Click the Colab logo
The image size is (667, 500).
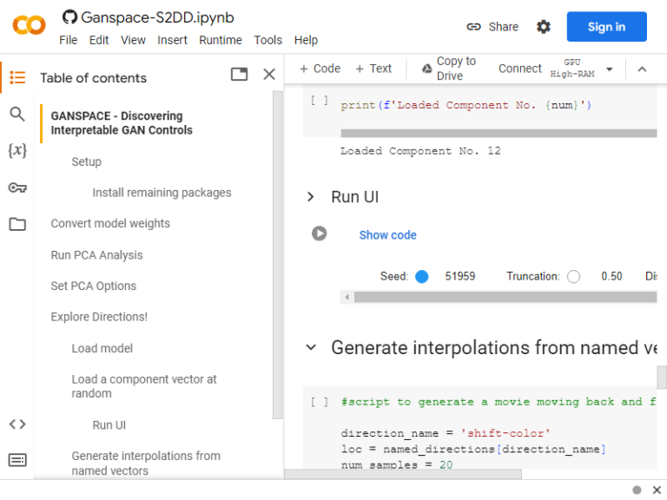click(29, 25)
